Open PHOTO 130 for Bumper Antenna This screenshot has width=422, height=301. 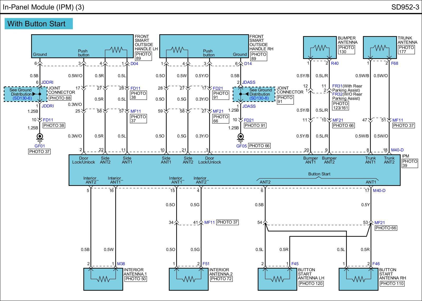click(346, 50)
